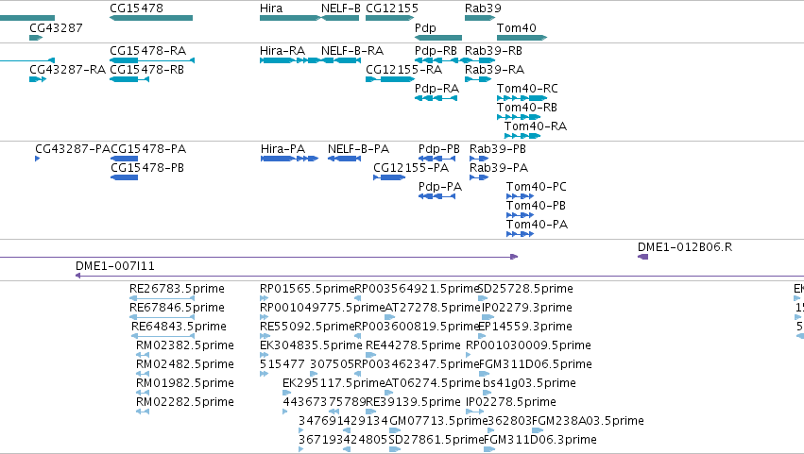The image size is (804, 454).
Task: Click the CG15478 gene label
Action: tap(136, 8)
